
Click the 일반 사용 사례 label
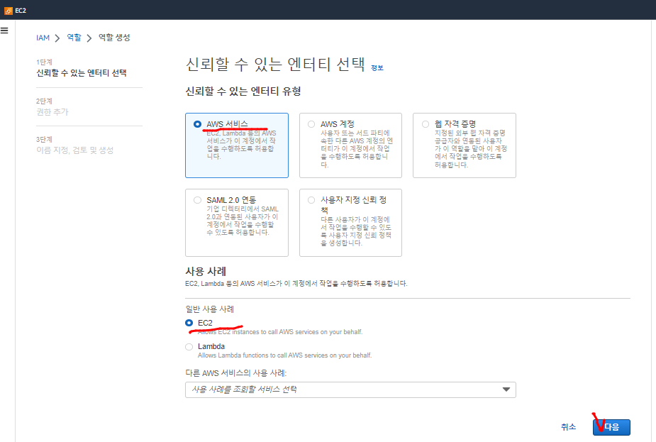pos(210,309)
